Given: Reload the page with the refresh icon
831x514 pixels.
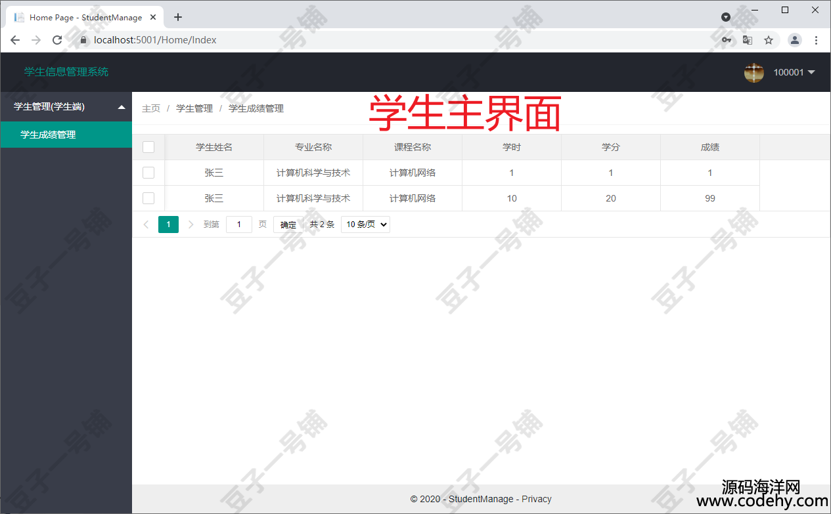Looking at the screenshot, I should click(x=57, y=40).
